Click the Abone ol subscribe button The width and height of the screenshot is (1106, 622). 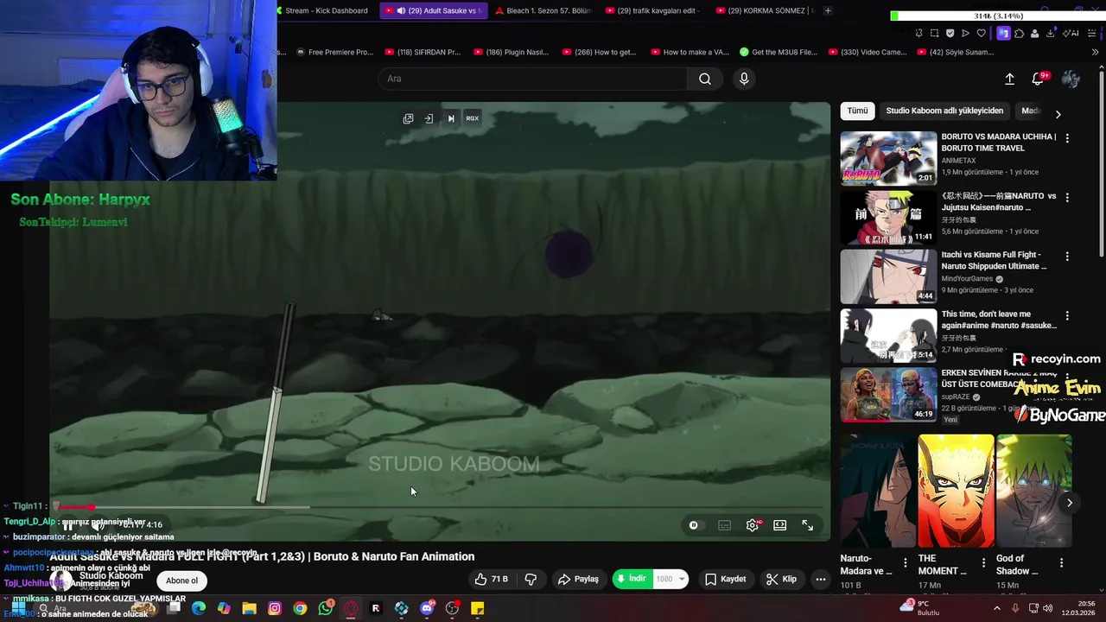[x=181, y=581]
